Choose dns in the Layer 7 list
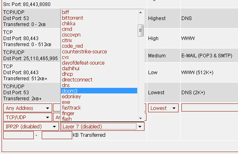The image size is (238, 154). 99,85
